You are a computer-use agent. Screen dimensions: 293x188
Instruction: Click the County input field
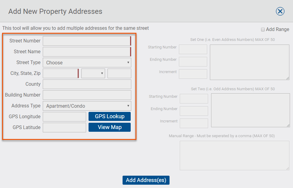[x=87, y=84]
